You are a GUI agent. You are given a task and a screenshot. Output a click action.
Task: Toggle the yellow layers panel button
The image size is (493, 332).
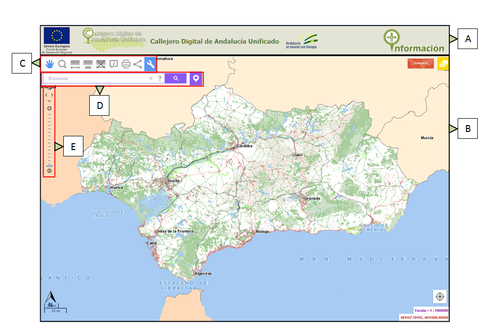(443, 64)
